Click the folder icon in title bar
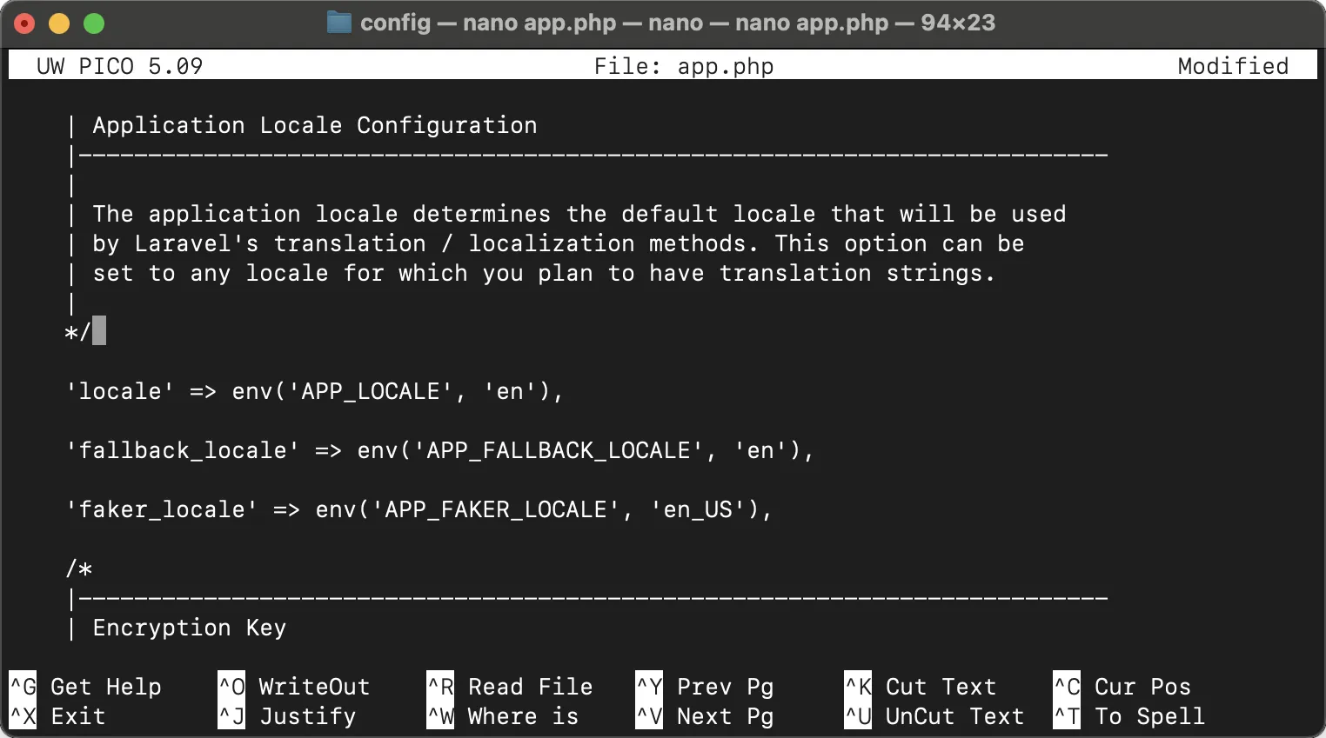 (x=338, y=23)
